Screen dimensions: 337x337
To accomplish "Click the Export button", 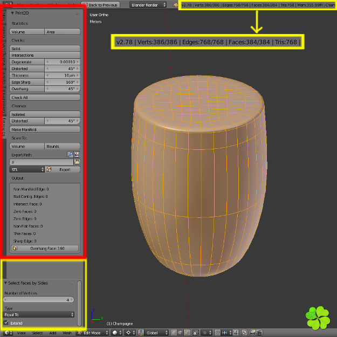I will click(x=63, y=169).
